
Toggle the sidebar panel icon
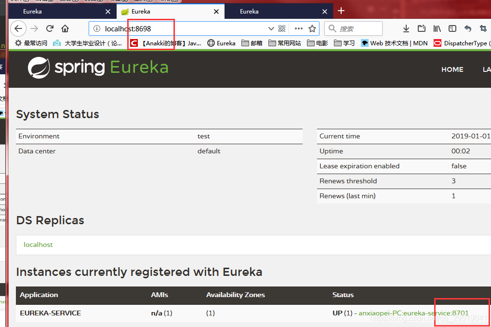452,29
